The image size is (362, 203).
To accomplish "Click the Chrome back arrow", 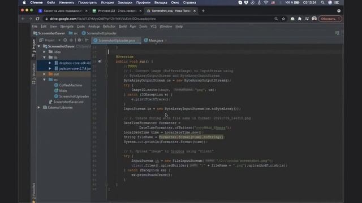I will 23,19.
